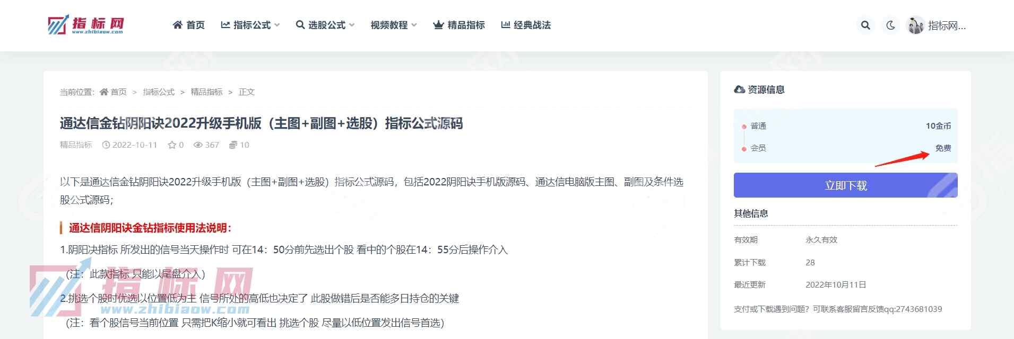
Task: Select the 普通 10金币 price option
Action: 846,126
